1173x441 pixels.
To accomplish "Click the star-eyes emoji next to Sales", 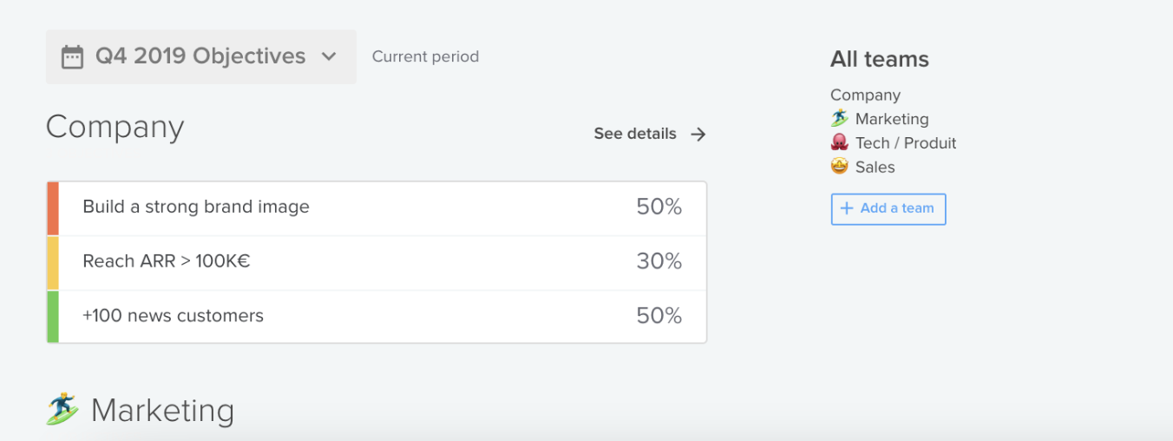I will (x=839, y=167).
